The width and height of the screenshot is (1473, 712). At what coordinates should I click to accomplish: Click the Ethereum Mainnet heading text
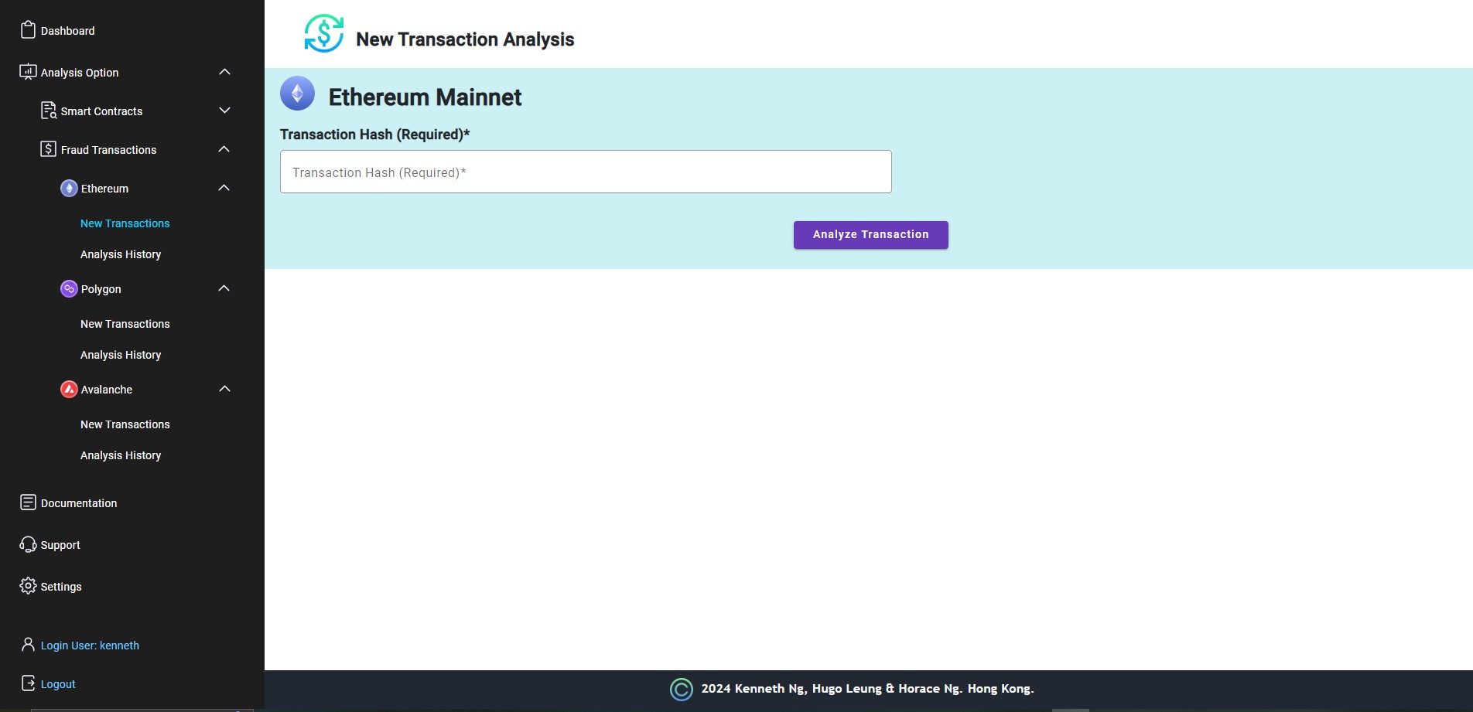(425, 97)
